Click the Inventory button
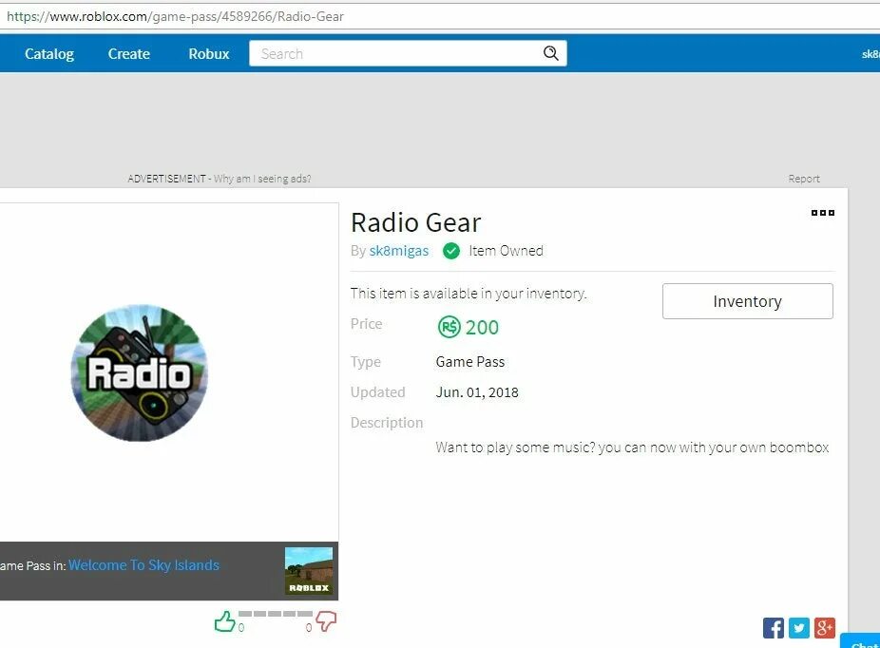This screenshot has height=648, width=880. [748, 301]
